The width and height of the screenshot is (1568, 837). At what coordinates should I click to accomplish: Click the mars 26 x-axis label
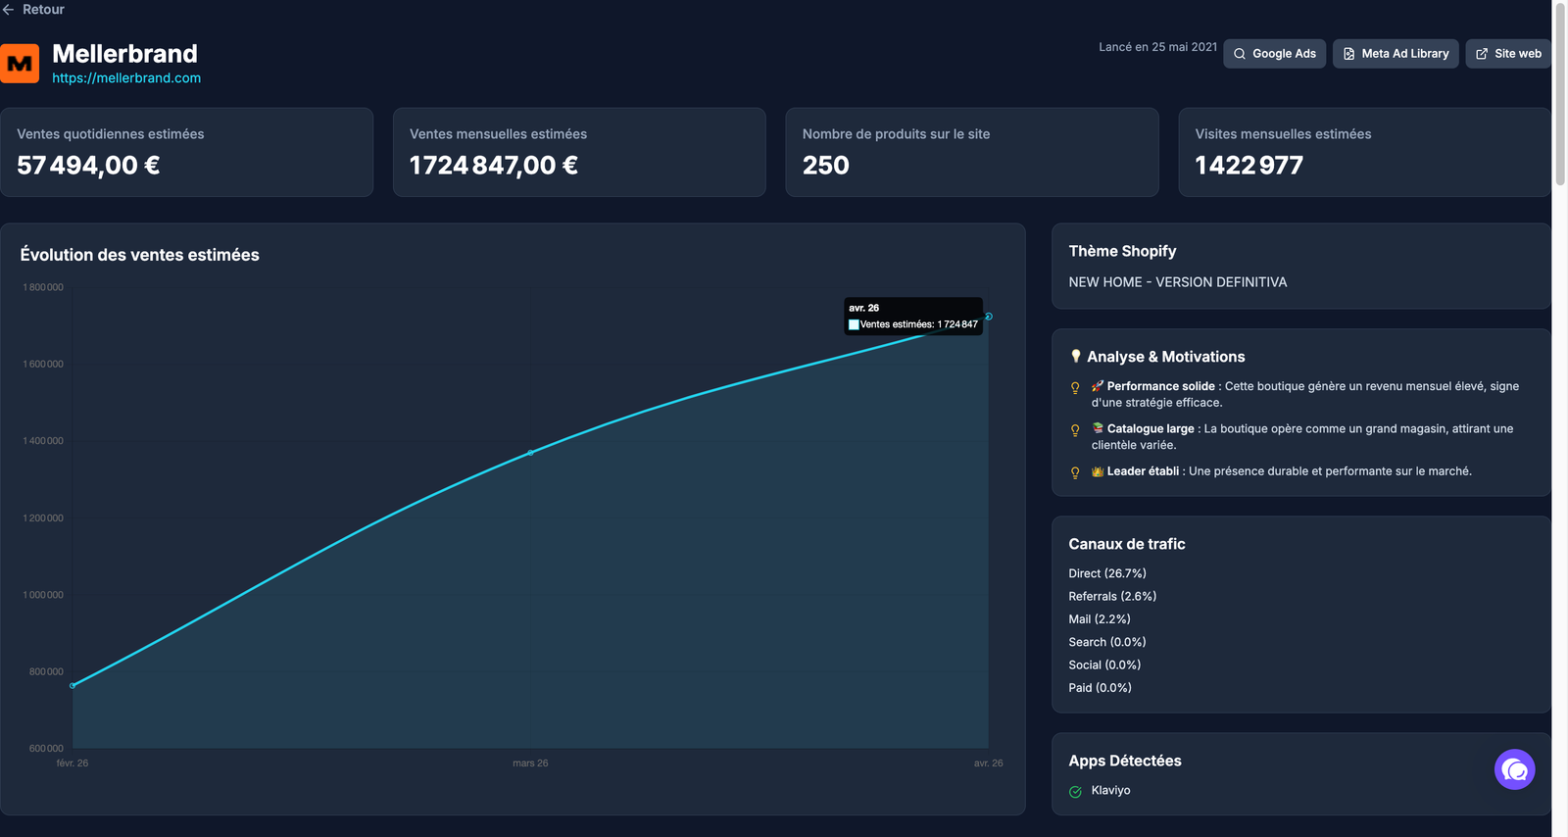[530, 763]
